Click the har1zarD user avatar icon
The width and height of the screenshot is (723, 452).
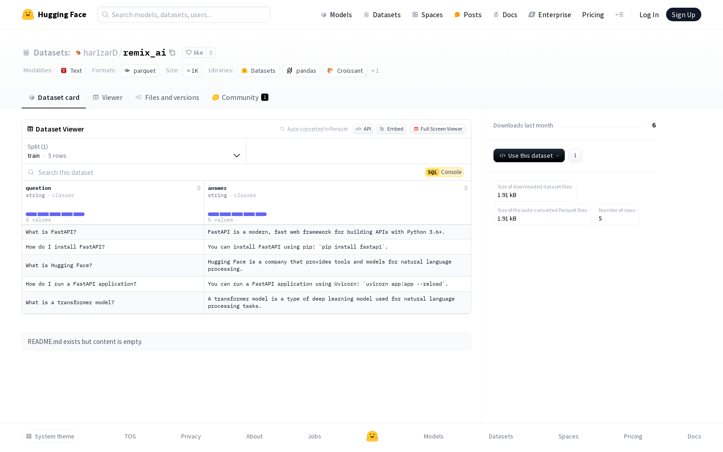coord(78,53)
